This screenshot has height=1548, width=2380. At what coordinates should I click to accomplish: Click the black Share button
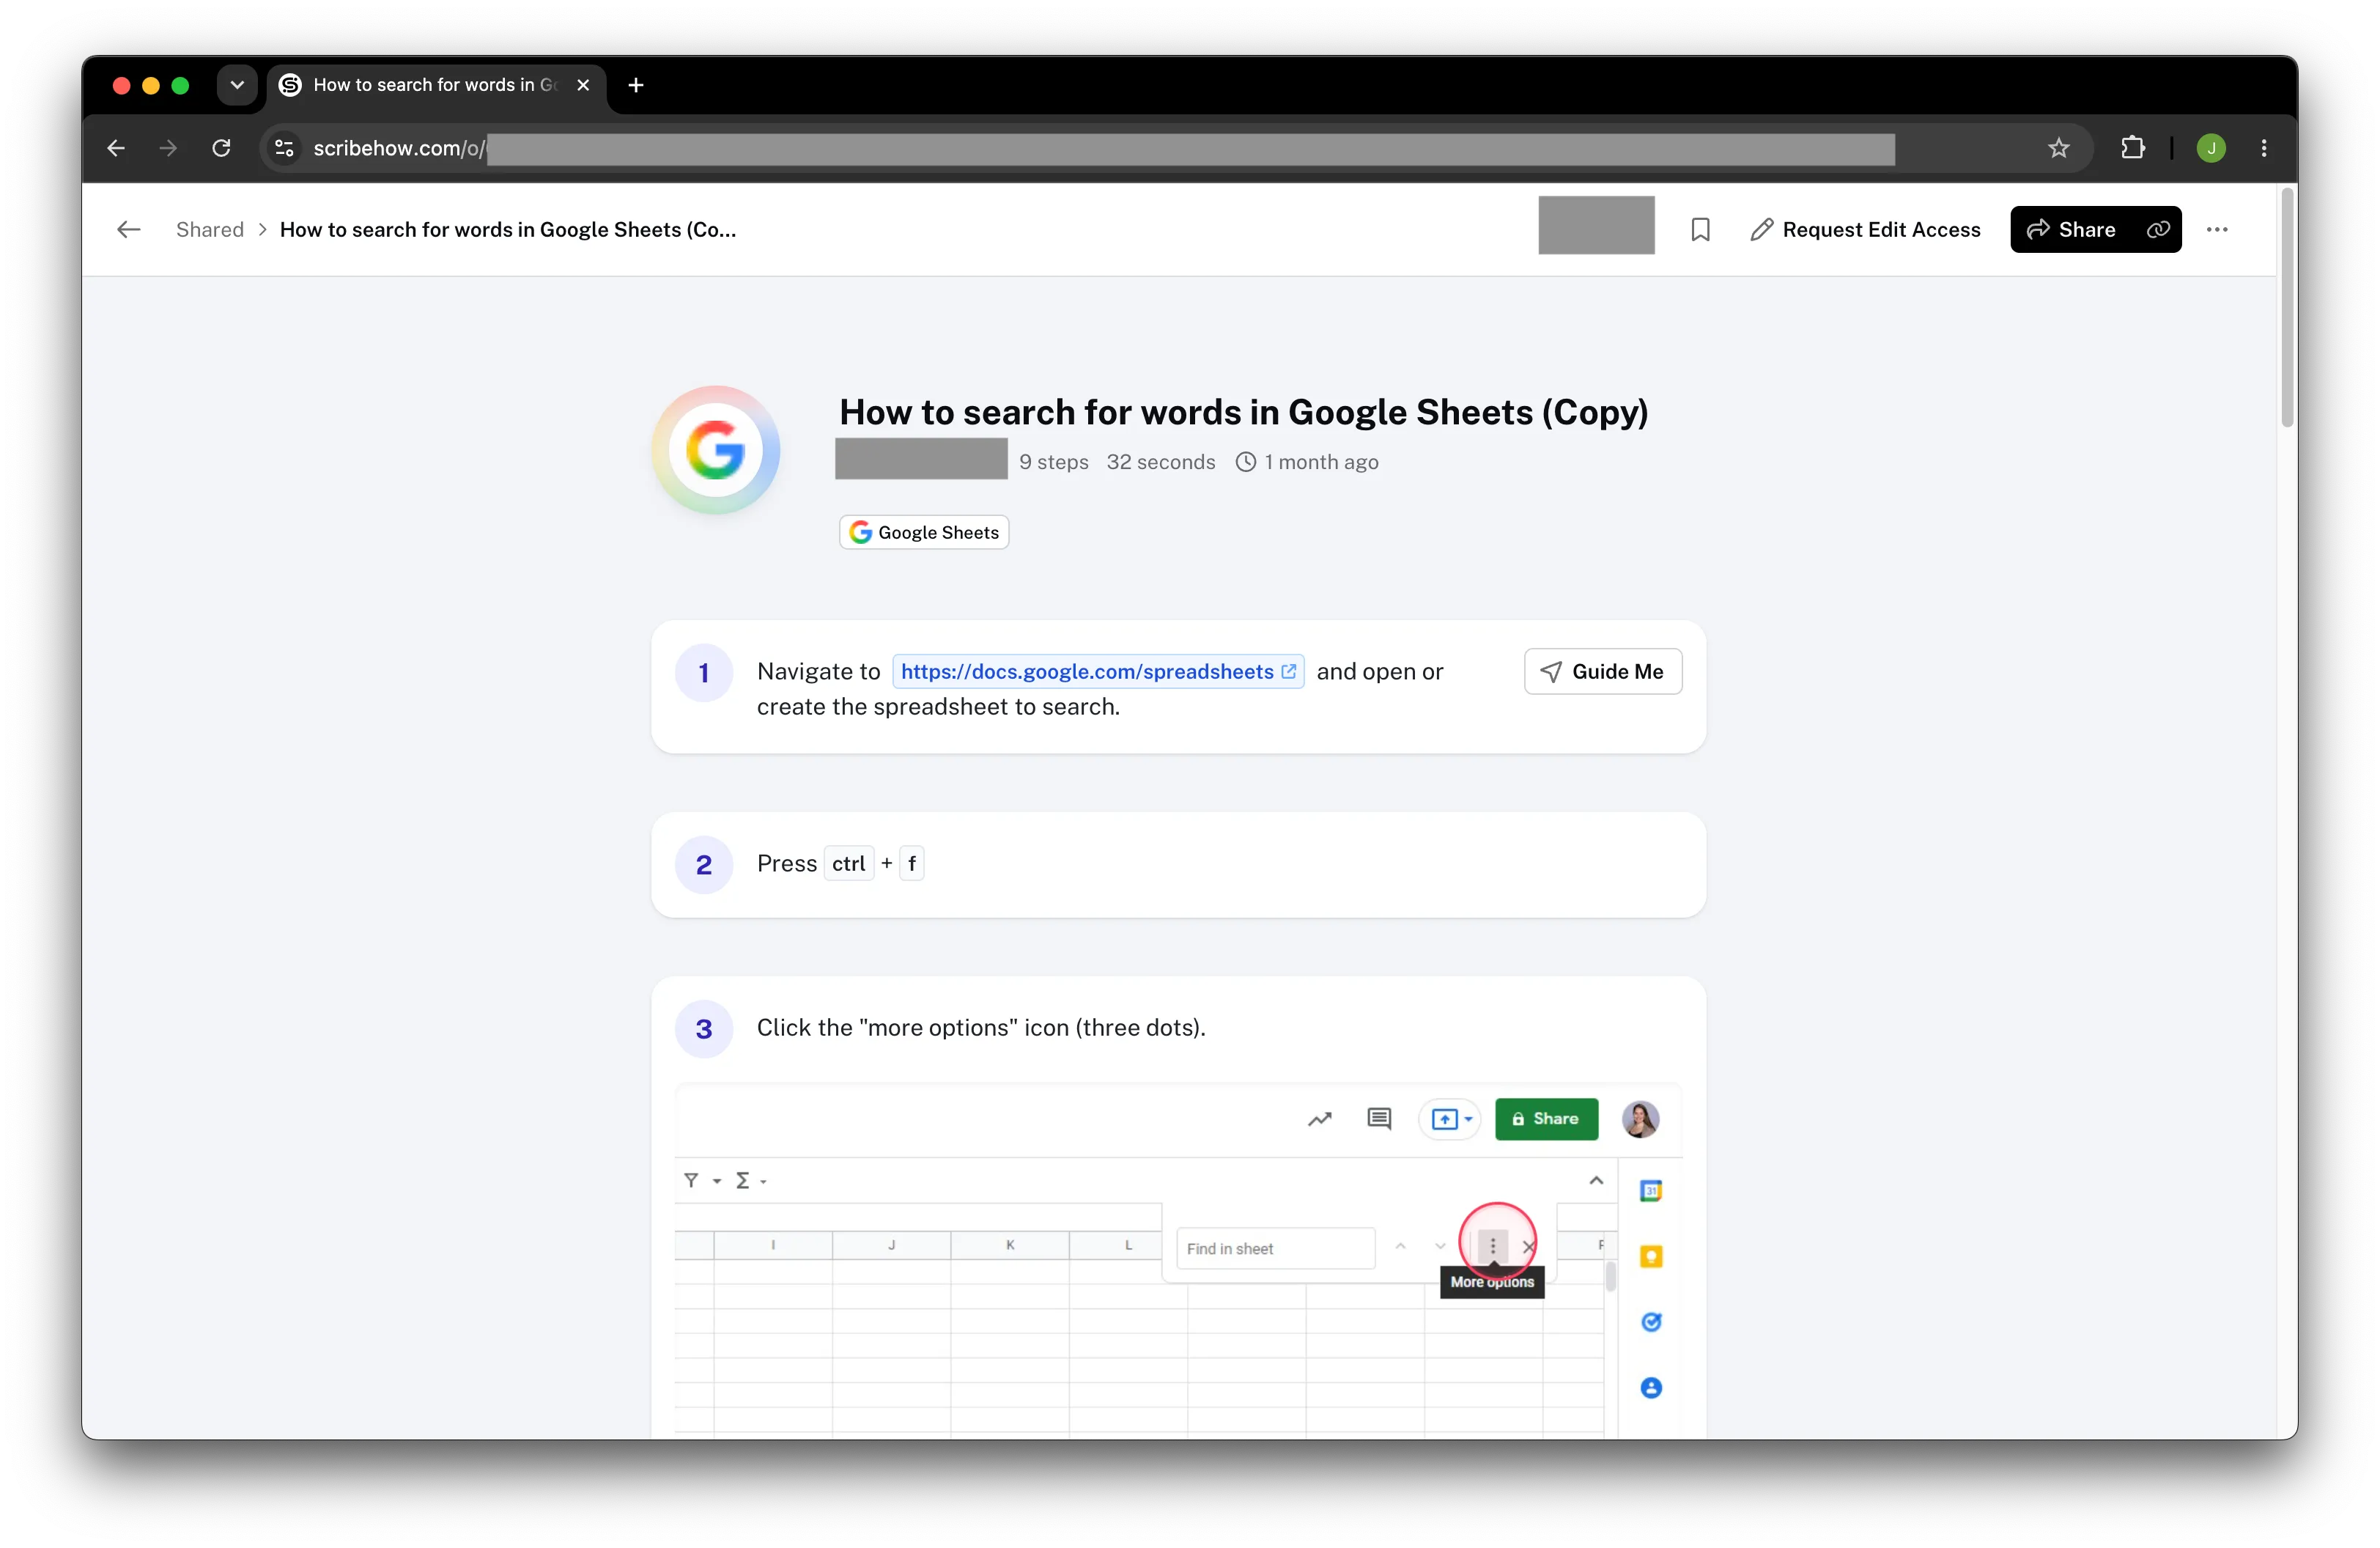(2071, 230)
